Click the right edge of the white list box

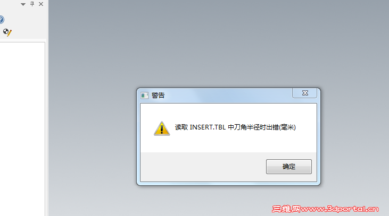coord(45,128)
